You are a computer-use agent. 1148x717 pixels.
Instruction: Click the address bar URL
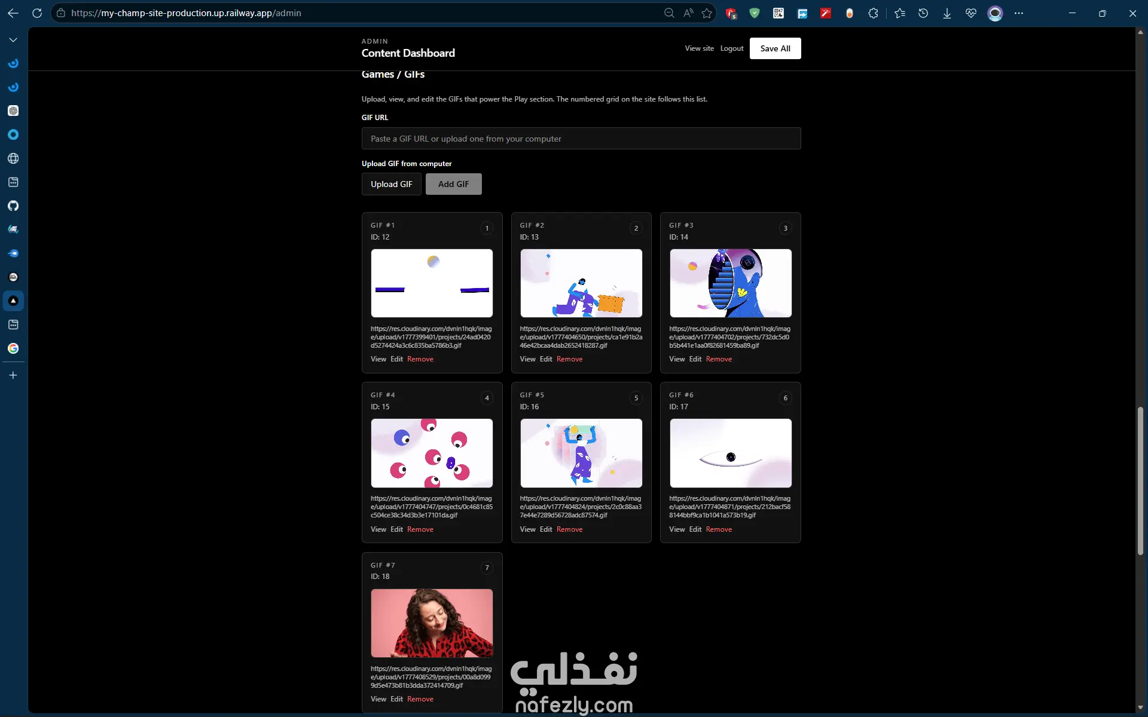[x=186, y=13]
